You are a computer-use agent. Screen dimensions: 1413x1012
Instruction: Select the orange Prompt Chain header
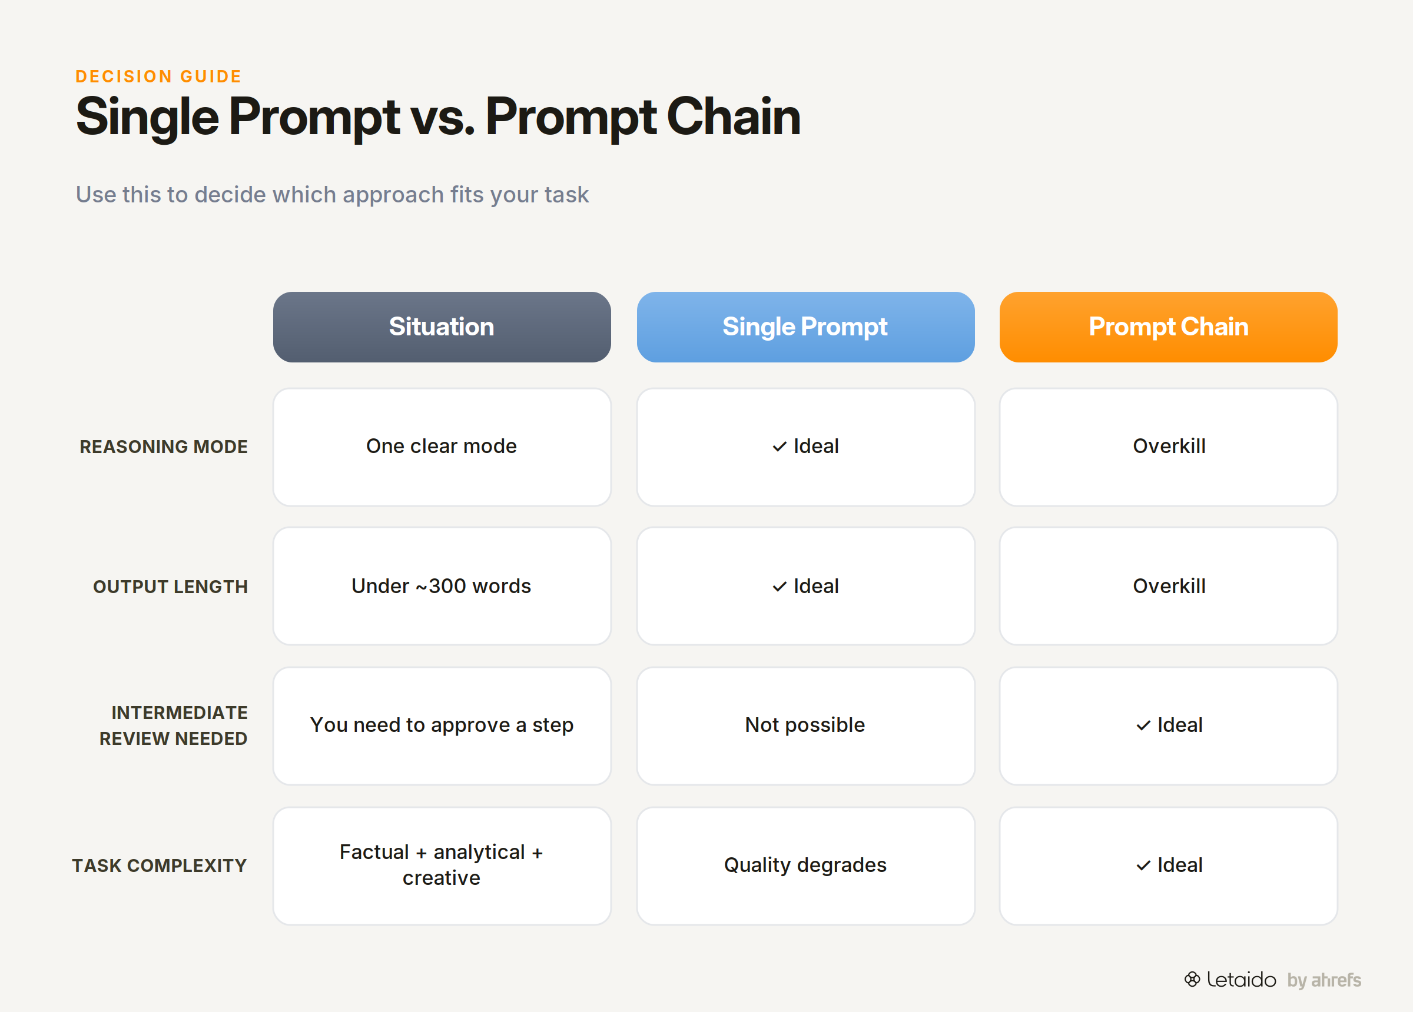pos(1169,327)
